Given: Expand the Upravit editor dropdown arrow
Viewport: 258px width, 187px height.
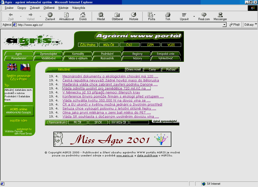Looking at the screenshot, I should [194, 16].
